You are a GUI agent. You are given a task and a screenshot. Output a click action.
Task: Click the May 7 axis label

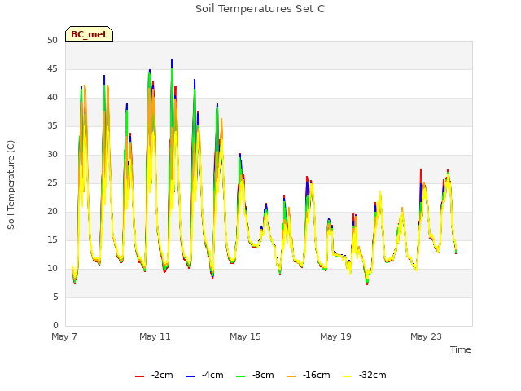(64, 336)
